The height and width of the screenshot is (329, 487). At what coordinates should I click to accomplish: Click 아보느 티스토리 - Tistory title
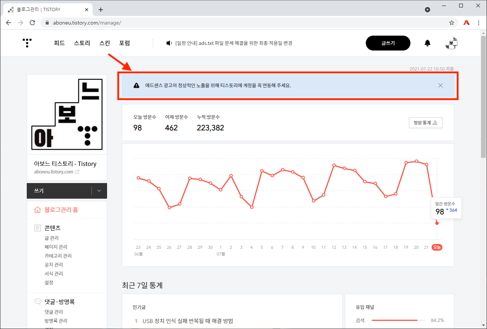tap(65, 164)
